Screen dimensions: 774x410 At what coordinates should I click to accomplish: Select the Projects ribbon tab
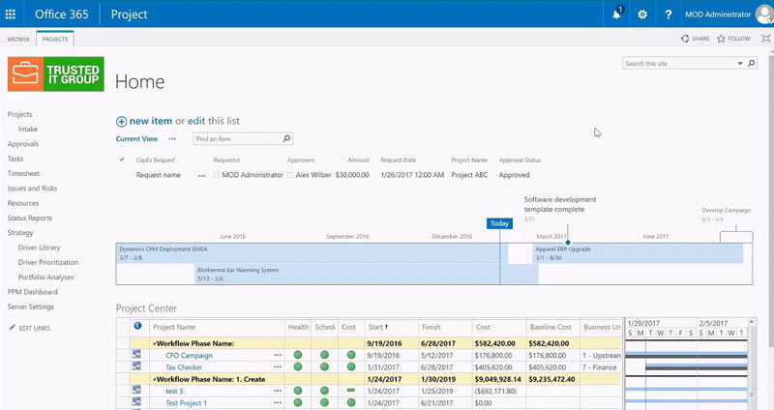55,39
